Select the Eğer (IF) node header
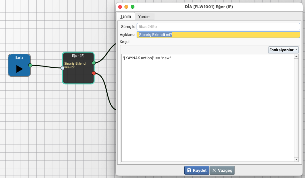Image resolution: width=305 pixels, height=178 pixels. pos(78,56)
